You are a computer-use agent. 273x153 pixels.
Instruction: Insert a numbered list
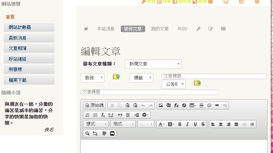click(x=87, y=115)
